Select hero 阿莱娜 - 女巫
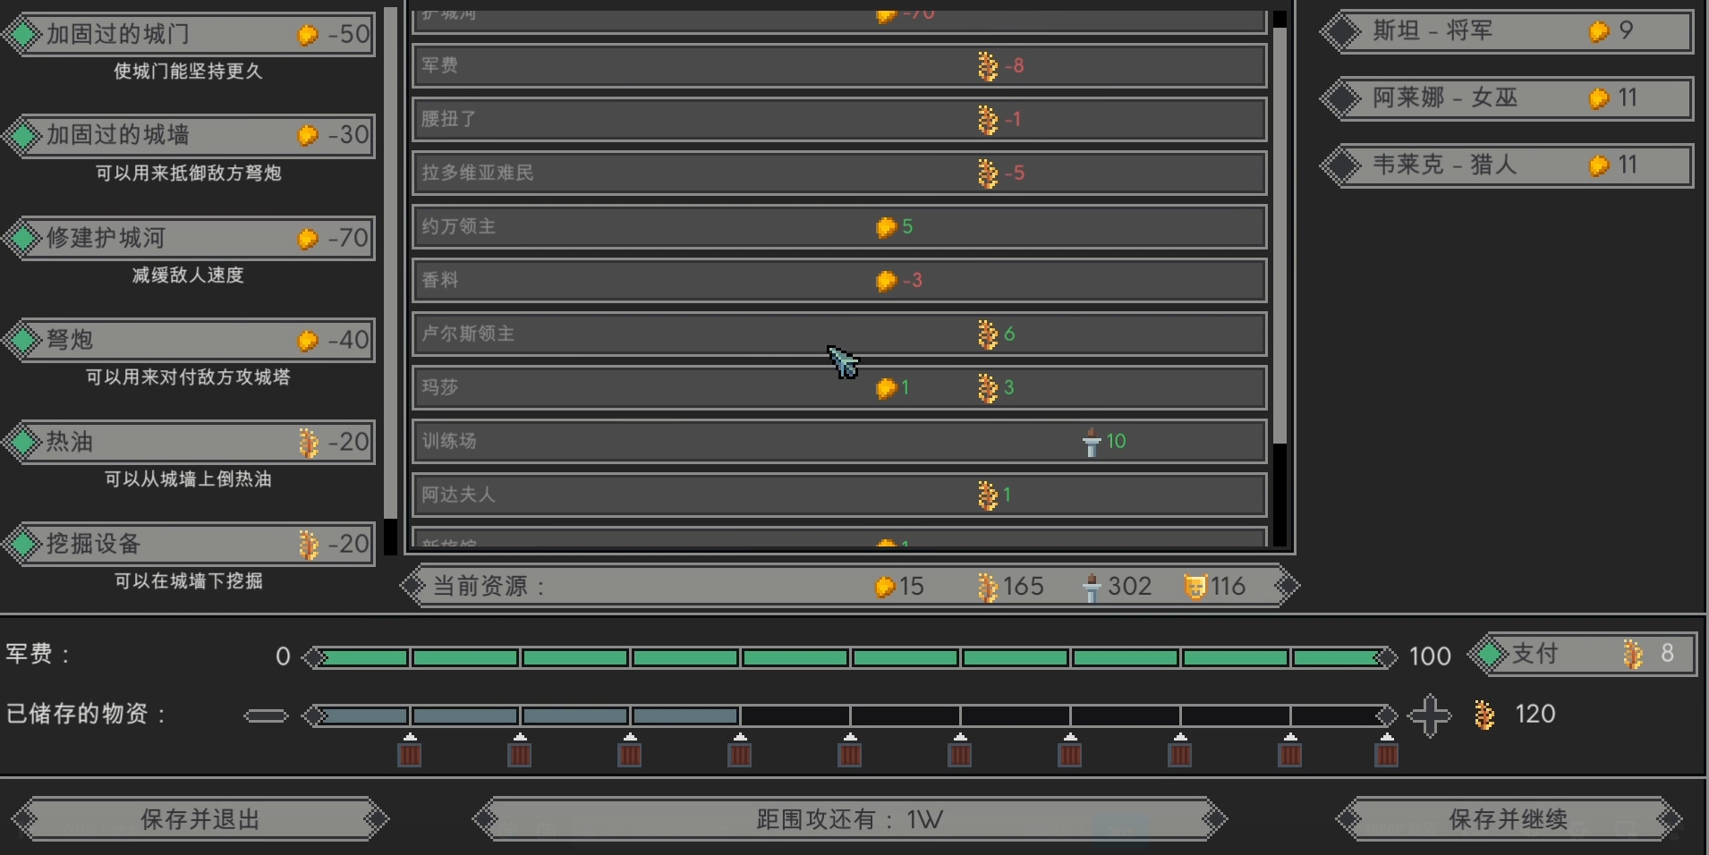 1507,98
